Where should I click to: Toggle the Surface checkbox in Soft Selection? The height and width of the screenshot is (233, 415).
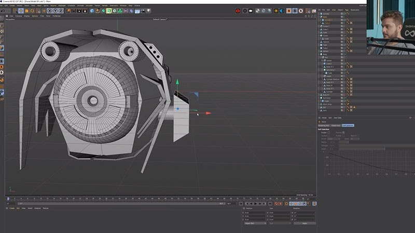pyautogui.click(x=328, y=136)
